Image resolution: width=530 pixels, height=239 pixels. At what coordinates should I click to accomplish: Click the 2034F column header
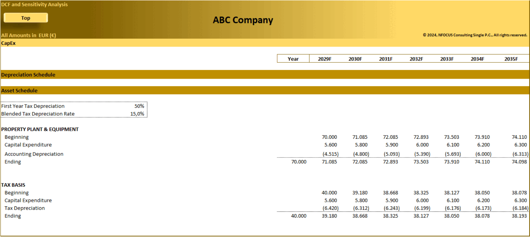point(478,59)
